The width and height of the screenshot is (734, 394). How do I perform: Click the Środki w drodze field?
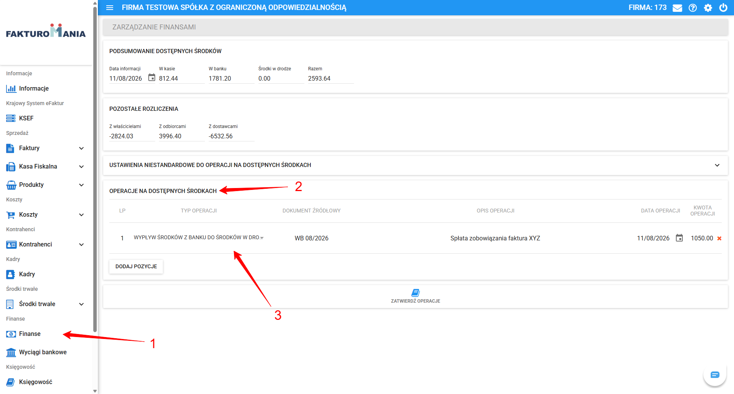click(281, 78)
